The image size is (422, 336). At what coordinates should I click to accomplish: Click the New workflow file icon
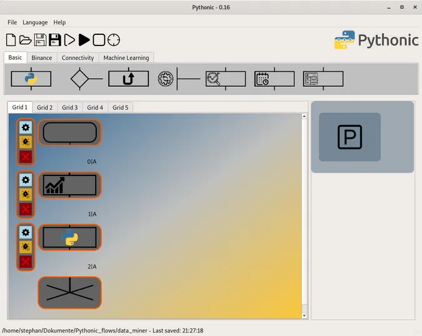[11, 40]
